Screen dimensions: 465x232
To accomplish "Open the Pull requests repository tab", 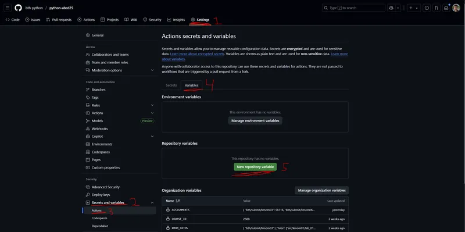I will tap(59, 20).
